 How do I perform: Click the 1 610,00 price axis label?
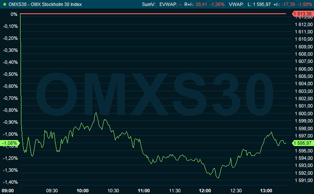(x=304, y=39)
